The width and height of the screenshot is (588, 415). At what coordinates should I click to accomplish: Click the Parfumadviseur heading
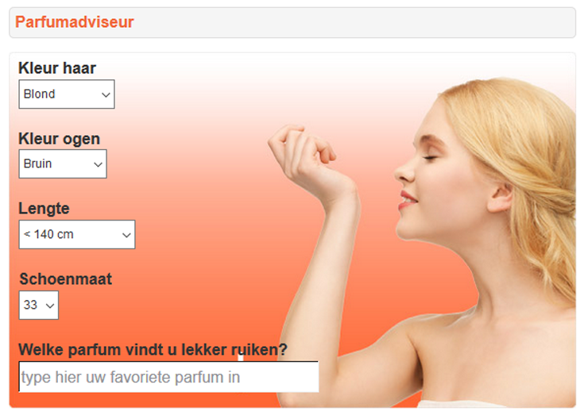74,22
